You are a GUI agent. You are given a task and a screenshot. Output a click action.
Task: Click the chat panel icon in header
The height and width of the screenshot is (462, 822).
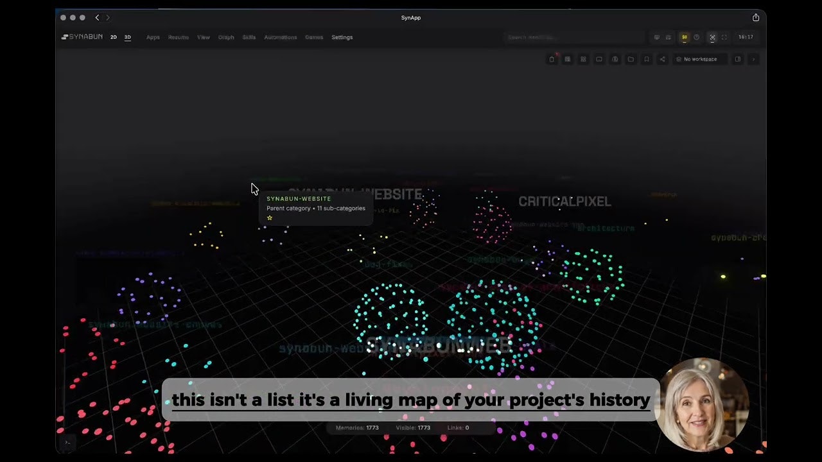tap(656, 37)
